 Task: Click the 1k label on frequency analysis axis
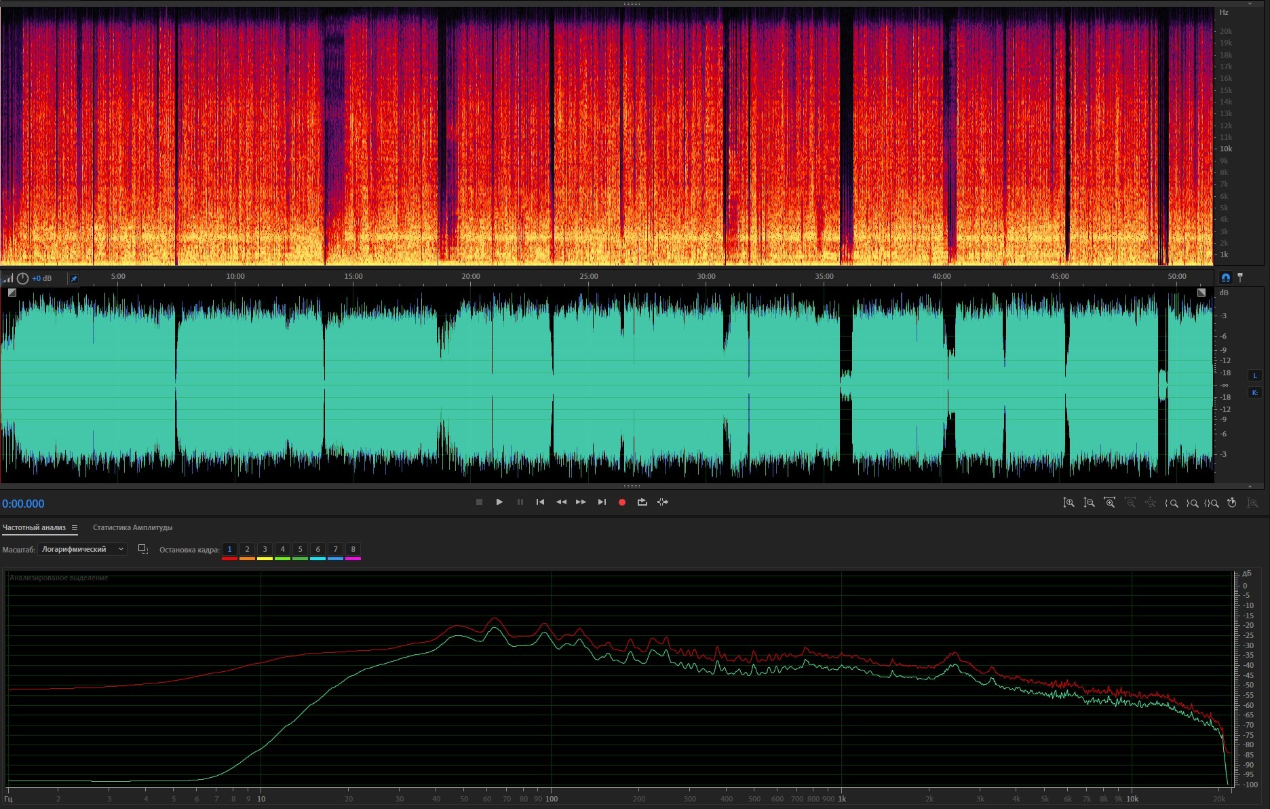coord(842,799)
